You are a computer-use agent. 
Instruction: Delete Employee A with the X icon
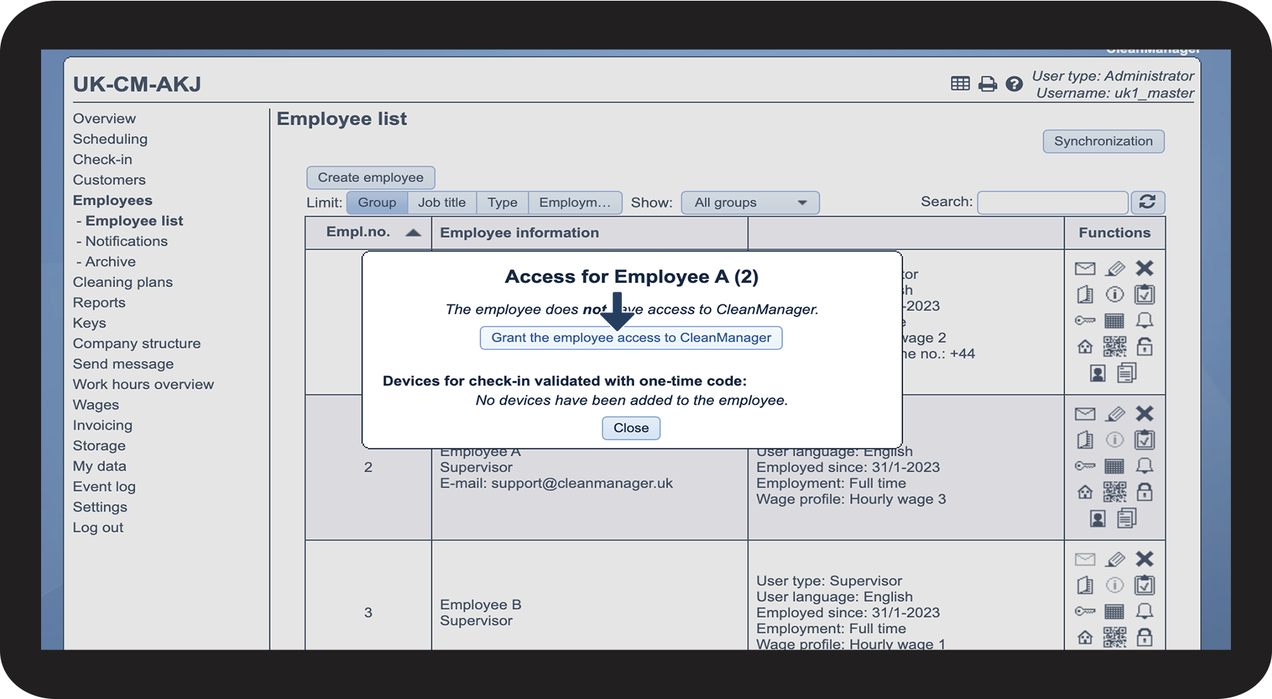click(x=1145, y=413)
